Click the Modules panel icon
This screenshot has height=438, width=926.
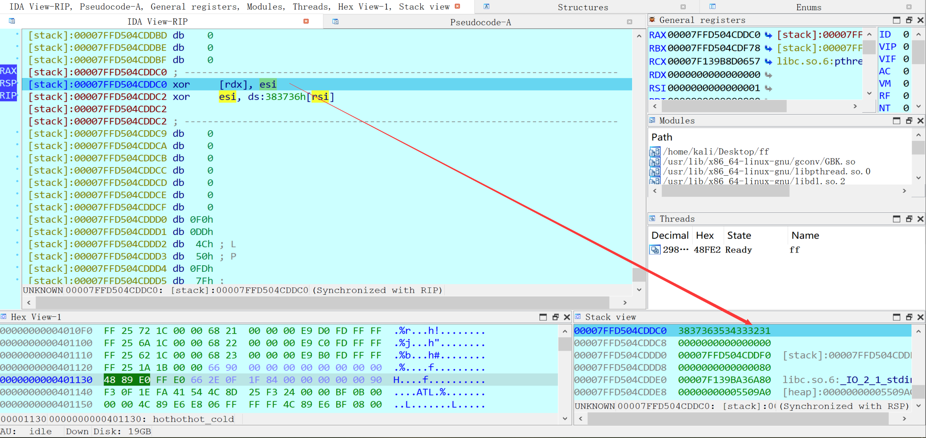point(653,120)
